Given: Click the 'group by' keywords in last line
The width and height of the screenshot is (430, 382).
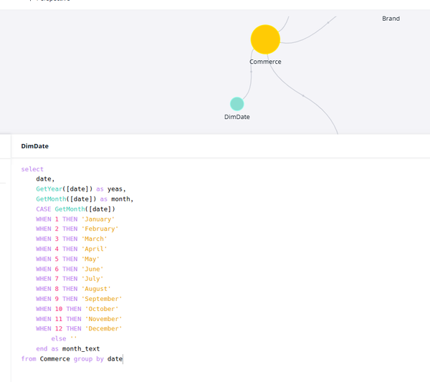Looking at the screenshot, I should pyautogui.click(x=88, y=359).
